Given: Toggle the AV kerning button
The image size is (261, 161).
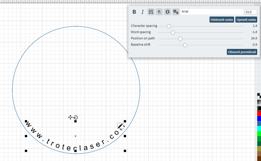Looking at the screenshot, I should coord(151,12).
